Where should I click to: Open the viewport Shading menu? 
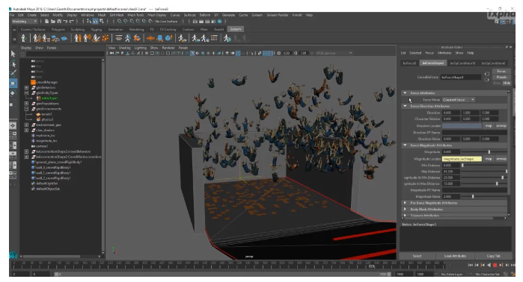point(125,48)
